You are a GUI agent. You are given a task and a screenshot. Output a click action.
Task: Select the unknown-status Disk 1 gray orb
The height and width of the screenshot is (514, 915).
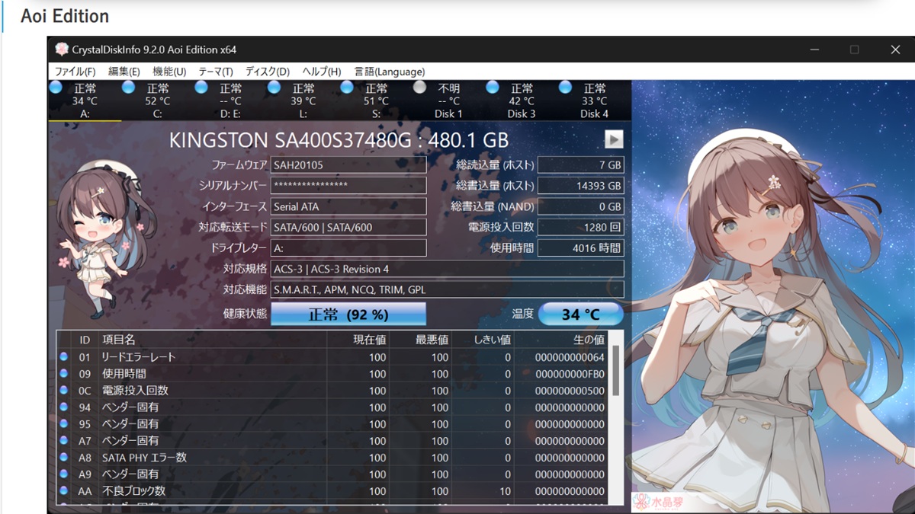(419, 88)
